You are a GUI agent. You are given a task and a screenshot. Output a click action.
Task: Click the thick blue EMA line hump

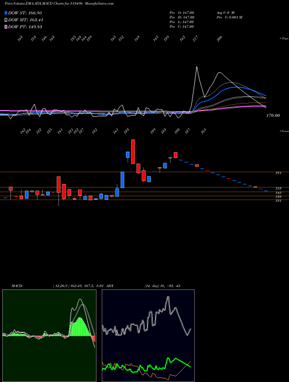237,87
